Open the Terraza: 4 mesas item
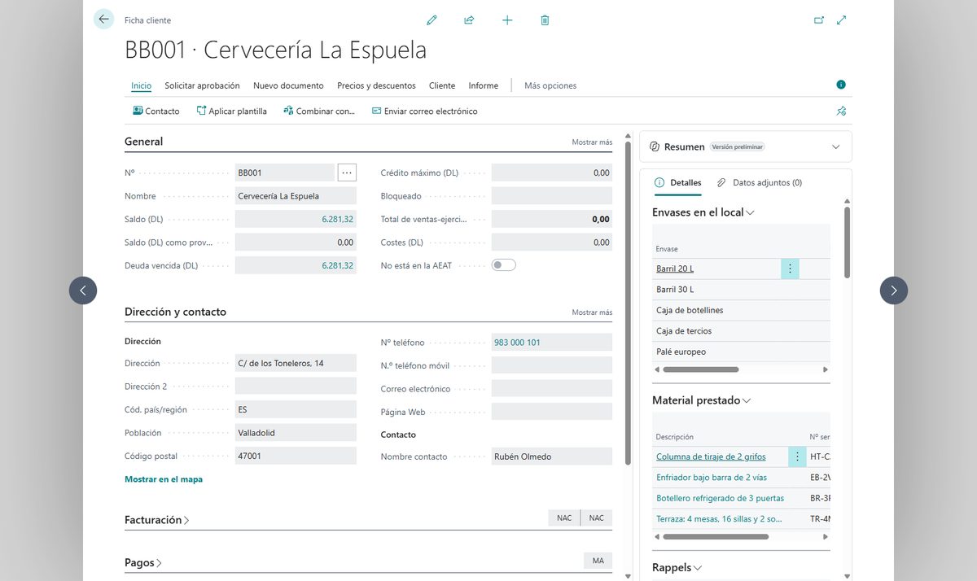 [x=719, y=519]
